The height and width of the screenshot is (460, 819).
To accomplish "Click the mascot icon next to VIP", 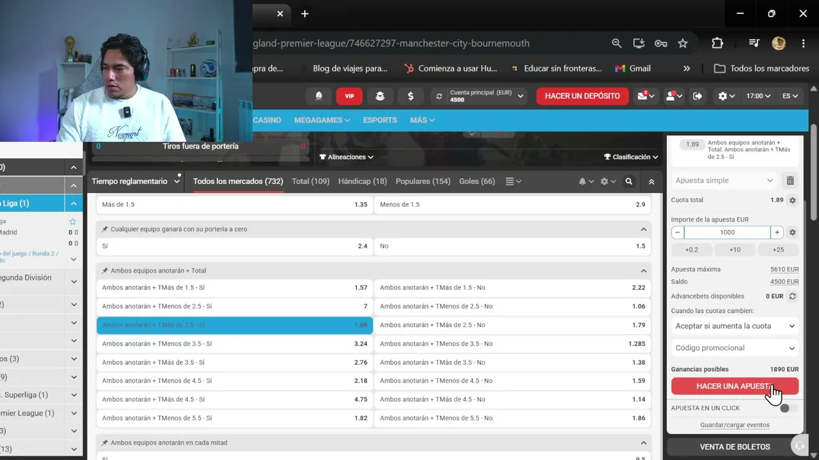I will coord(380,96).
